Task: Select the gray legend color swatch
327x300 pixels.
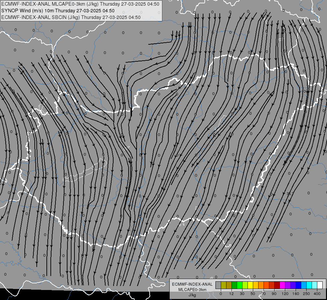Action: pos(218,285)
